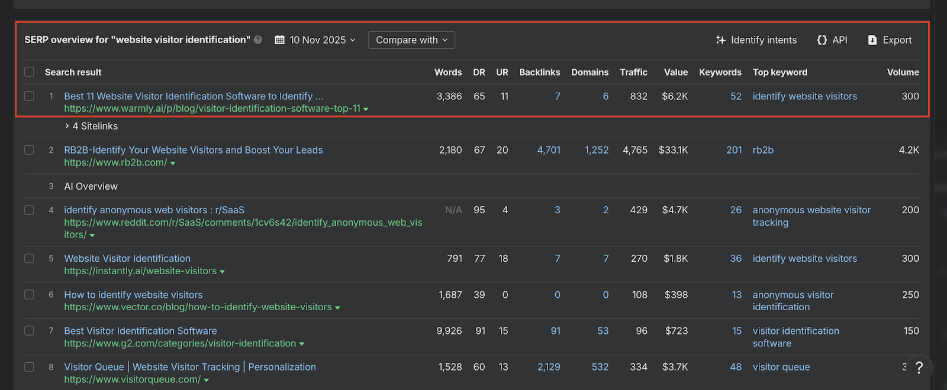Click keywords count 201 for RB2B
Screen dimensions: 947x390
coord(734,150)
